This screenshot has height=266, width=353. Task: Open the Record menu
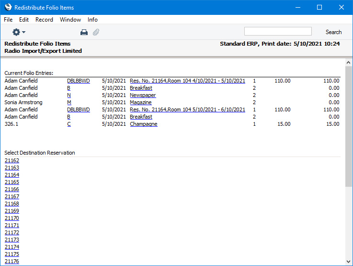[44, 20]
